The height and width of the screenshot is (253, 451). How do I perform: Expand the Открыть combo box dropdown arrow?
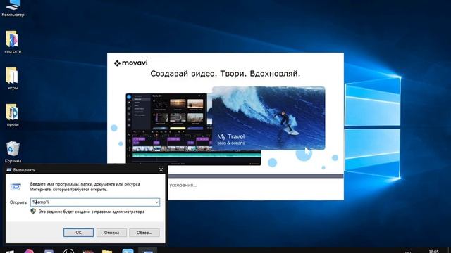point(156,202)
